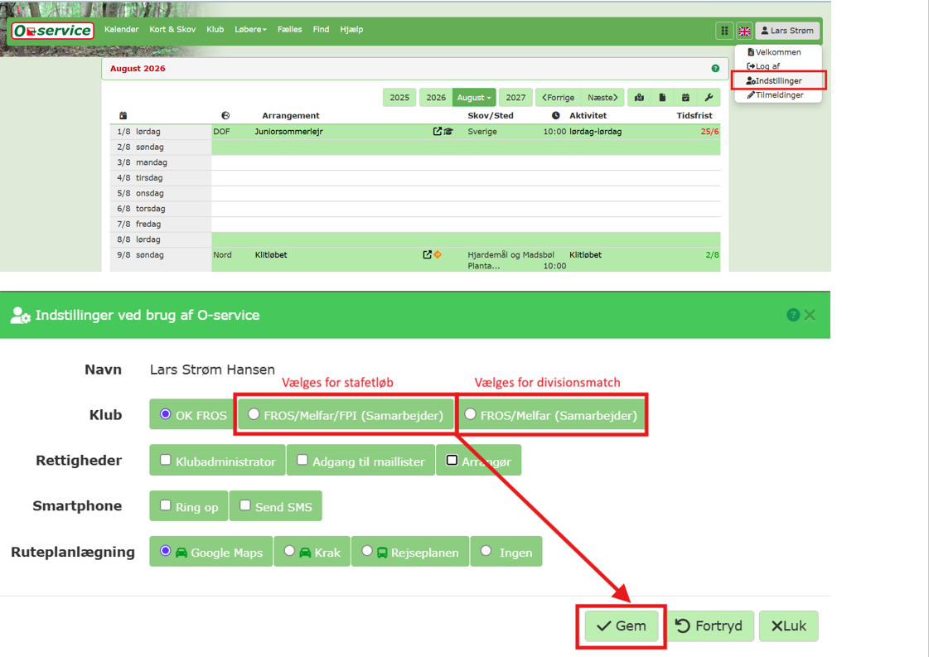Screen dimensions: 929x657
Task: Open the wrench tools icon
Action: click(709, 98)
